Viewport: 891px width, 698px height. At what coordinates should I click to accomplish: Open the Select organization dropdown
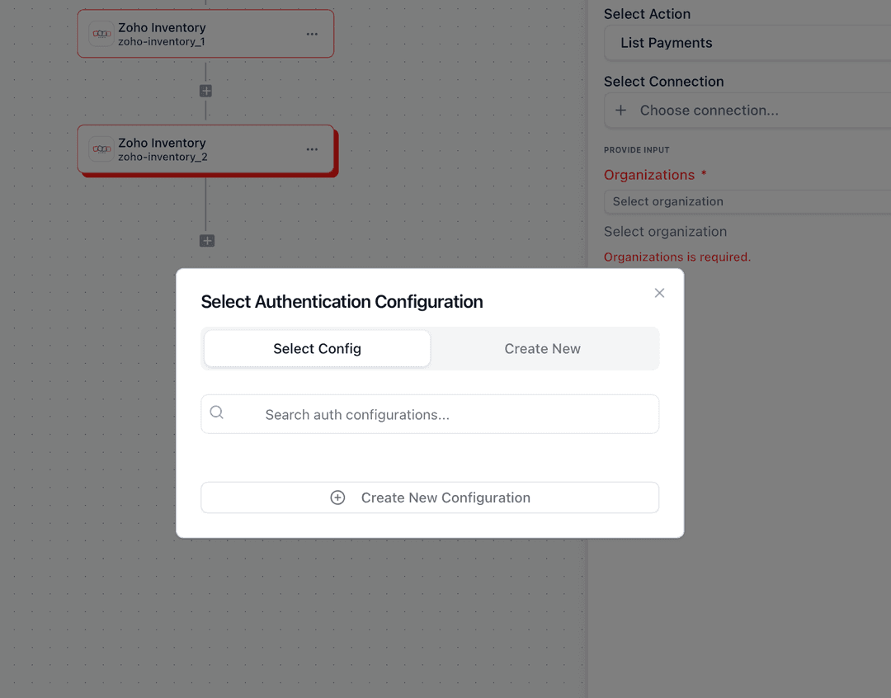pos(742,201)
